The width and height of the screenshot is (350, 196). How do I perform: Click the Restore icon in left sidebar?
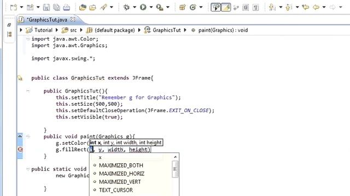(9, 25)
